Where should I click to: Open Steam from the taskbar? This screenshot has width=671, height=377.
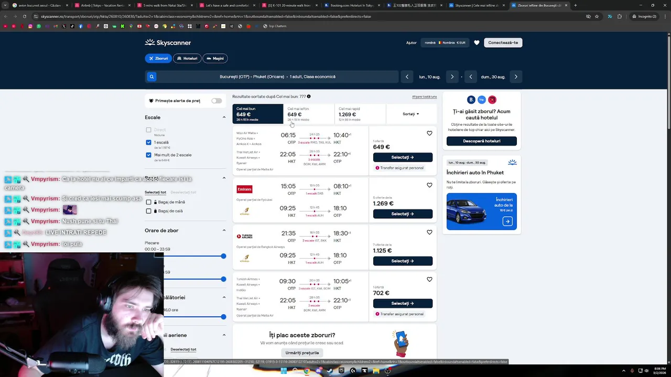pyautogui.click(x=330, y=371)
